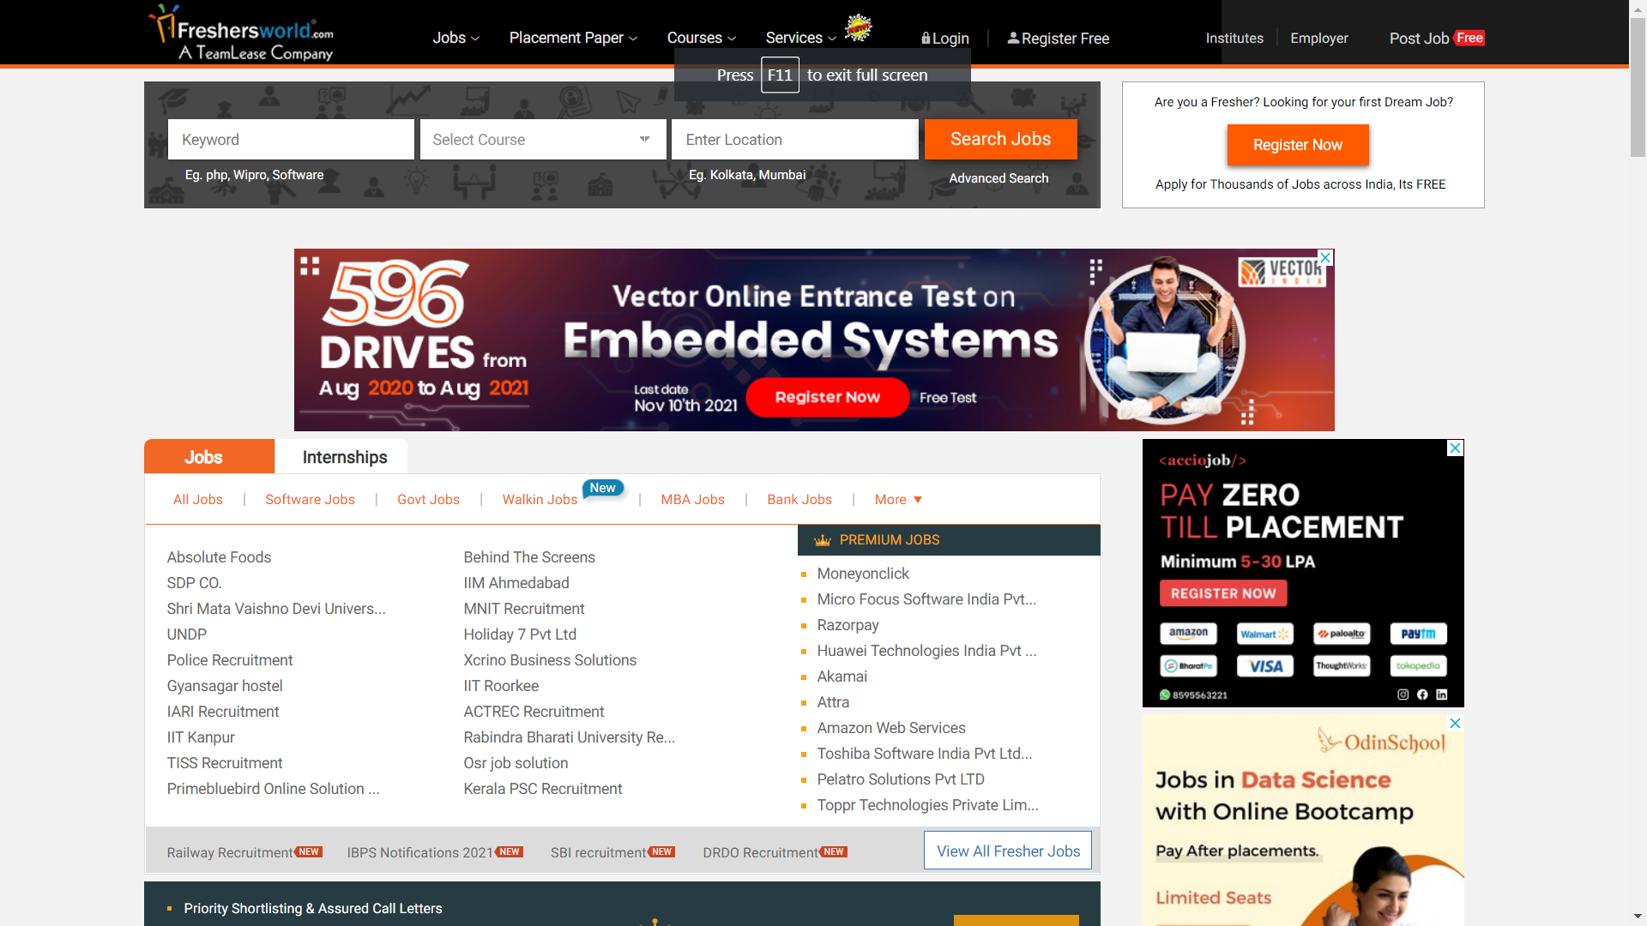Screen dimensions: 1647x926
Task: Open the Placement Paper dropdown
Action: [573, 38]
